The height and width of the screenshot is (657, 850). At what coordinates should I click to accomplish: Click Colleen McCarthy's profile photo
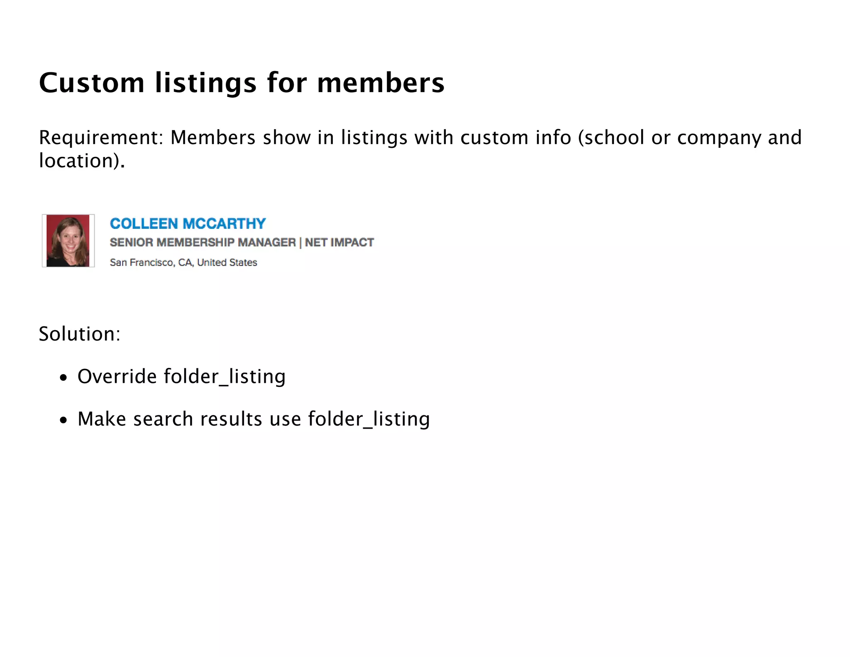[x=68, y=240]
